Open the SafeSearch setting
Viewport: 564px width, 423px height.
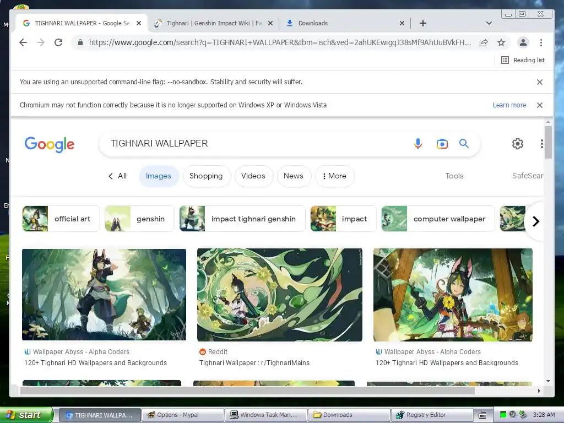coord(528,176)
